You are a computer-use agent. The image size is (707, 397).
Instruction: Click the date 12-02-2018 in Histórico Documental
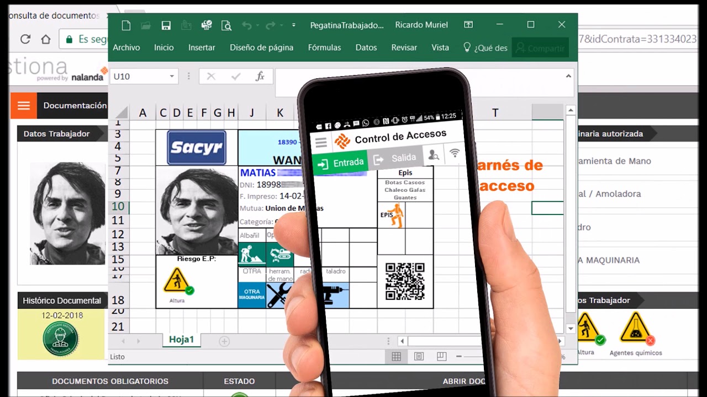tap(62, 315)
